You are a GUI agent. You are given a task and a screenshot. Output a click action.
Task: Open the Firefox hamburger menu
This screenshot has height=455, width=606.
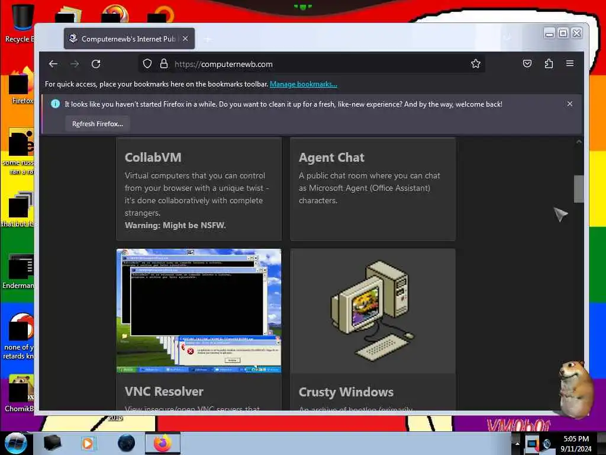[570, 63]
